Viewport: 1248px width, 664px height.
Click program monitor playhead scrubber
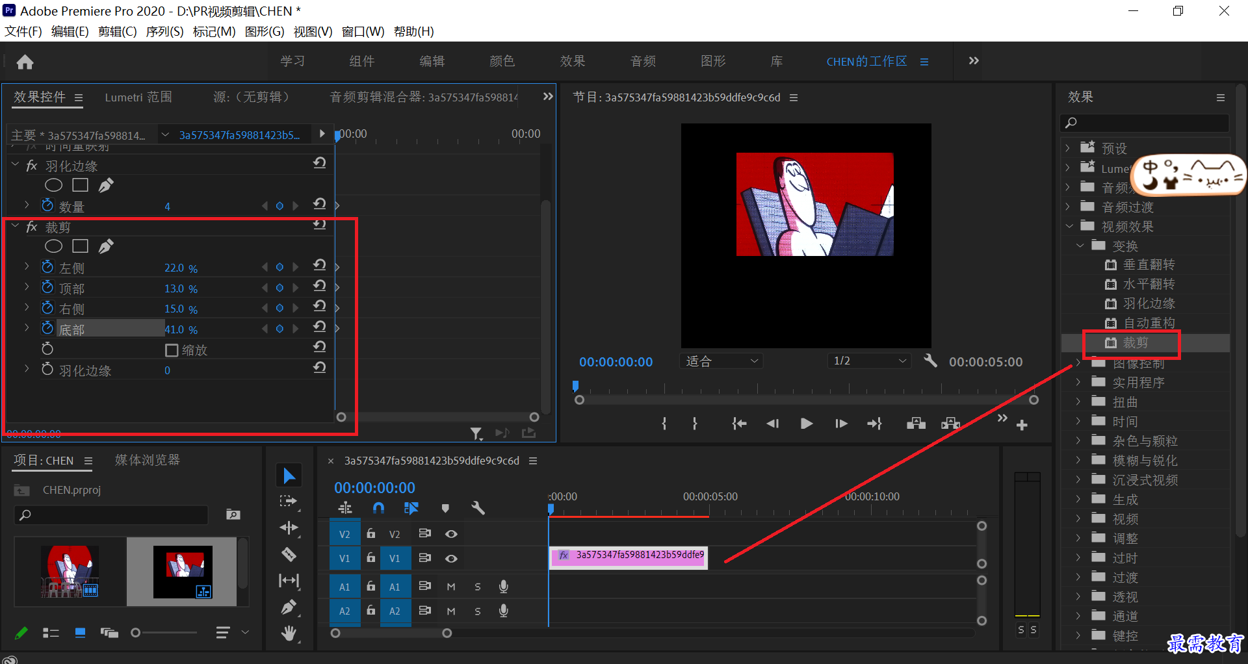(575, 387)
